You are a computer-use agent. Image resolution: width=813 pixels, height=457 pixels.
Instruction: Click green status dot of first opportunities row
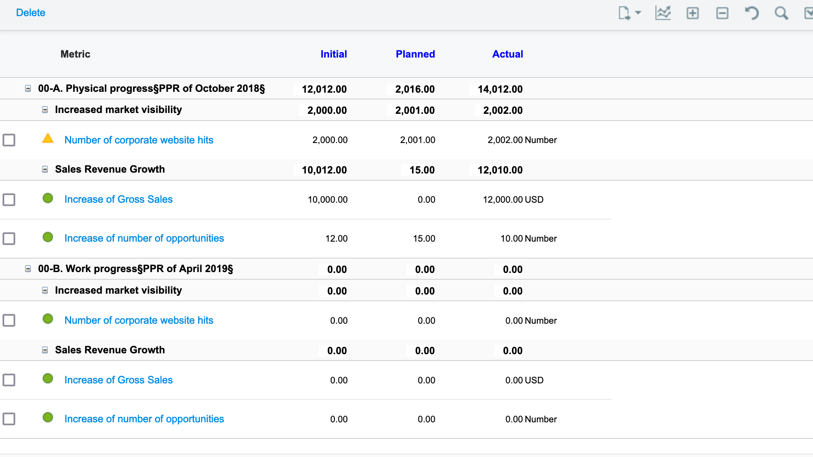pos(48,237)
